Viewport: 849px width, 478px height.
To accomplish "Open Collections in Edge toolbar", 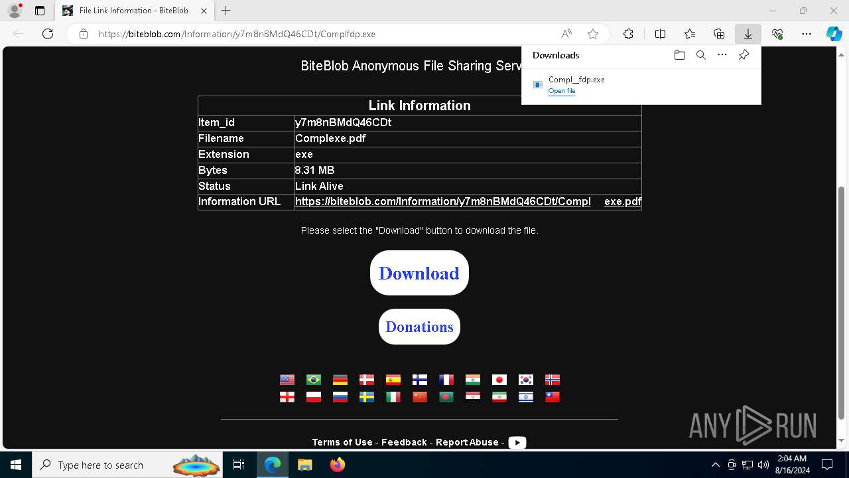I will click(719, 34).
